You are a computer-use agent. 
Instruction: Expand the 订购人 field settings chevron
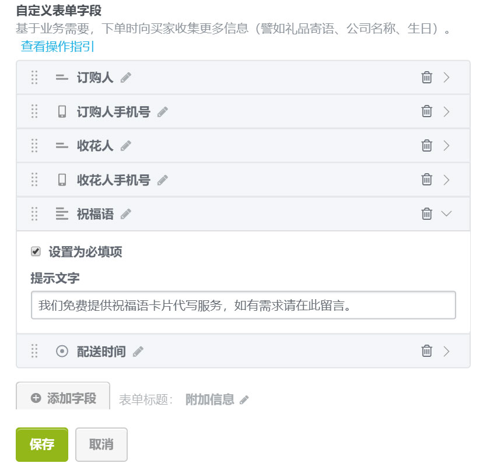pyautogui.click(x=447, y=77)
